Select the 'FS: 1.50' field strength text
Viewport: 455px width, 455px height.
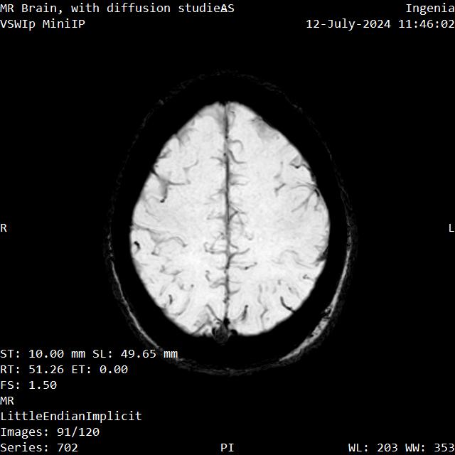(28, 385)
